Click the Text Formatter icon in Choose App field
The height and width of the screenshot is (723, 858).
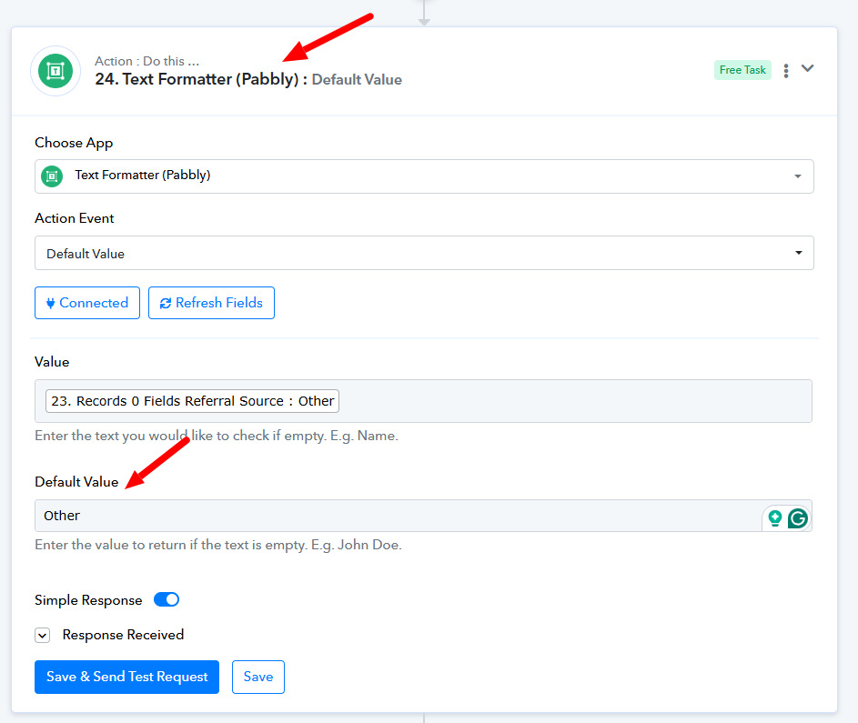52,176
